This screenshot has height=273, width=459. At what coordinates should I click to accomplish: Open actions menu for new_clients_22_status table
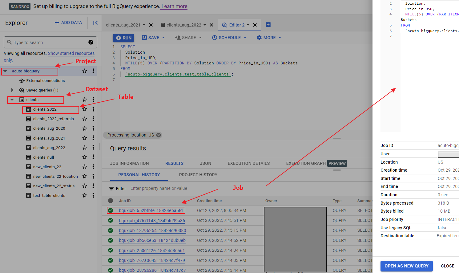[93, 186]
